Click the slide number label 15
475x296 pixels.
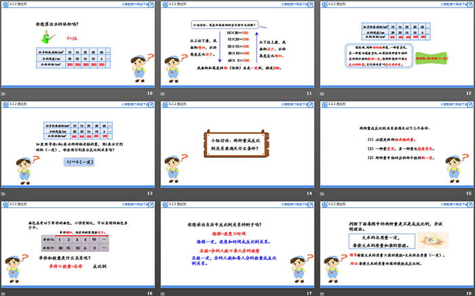click(x=469, y=194)
